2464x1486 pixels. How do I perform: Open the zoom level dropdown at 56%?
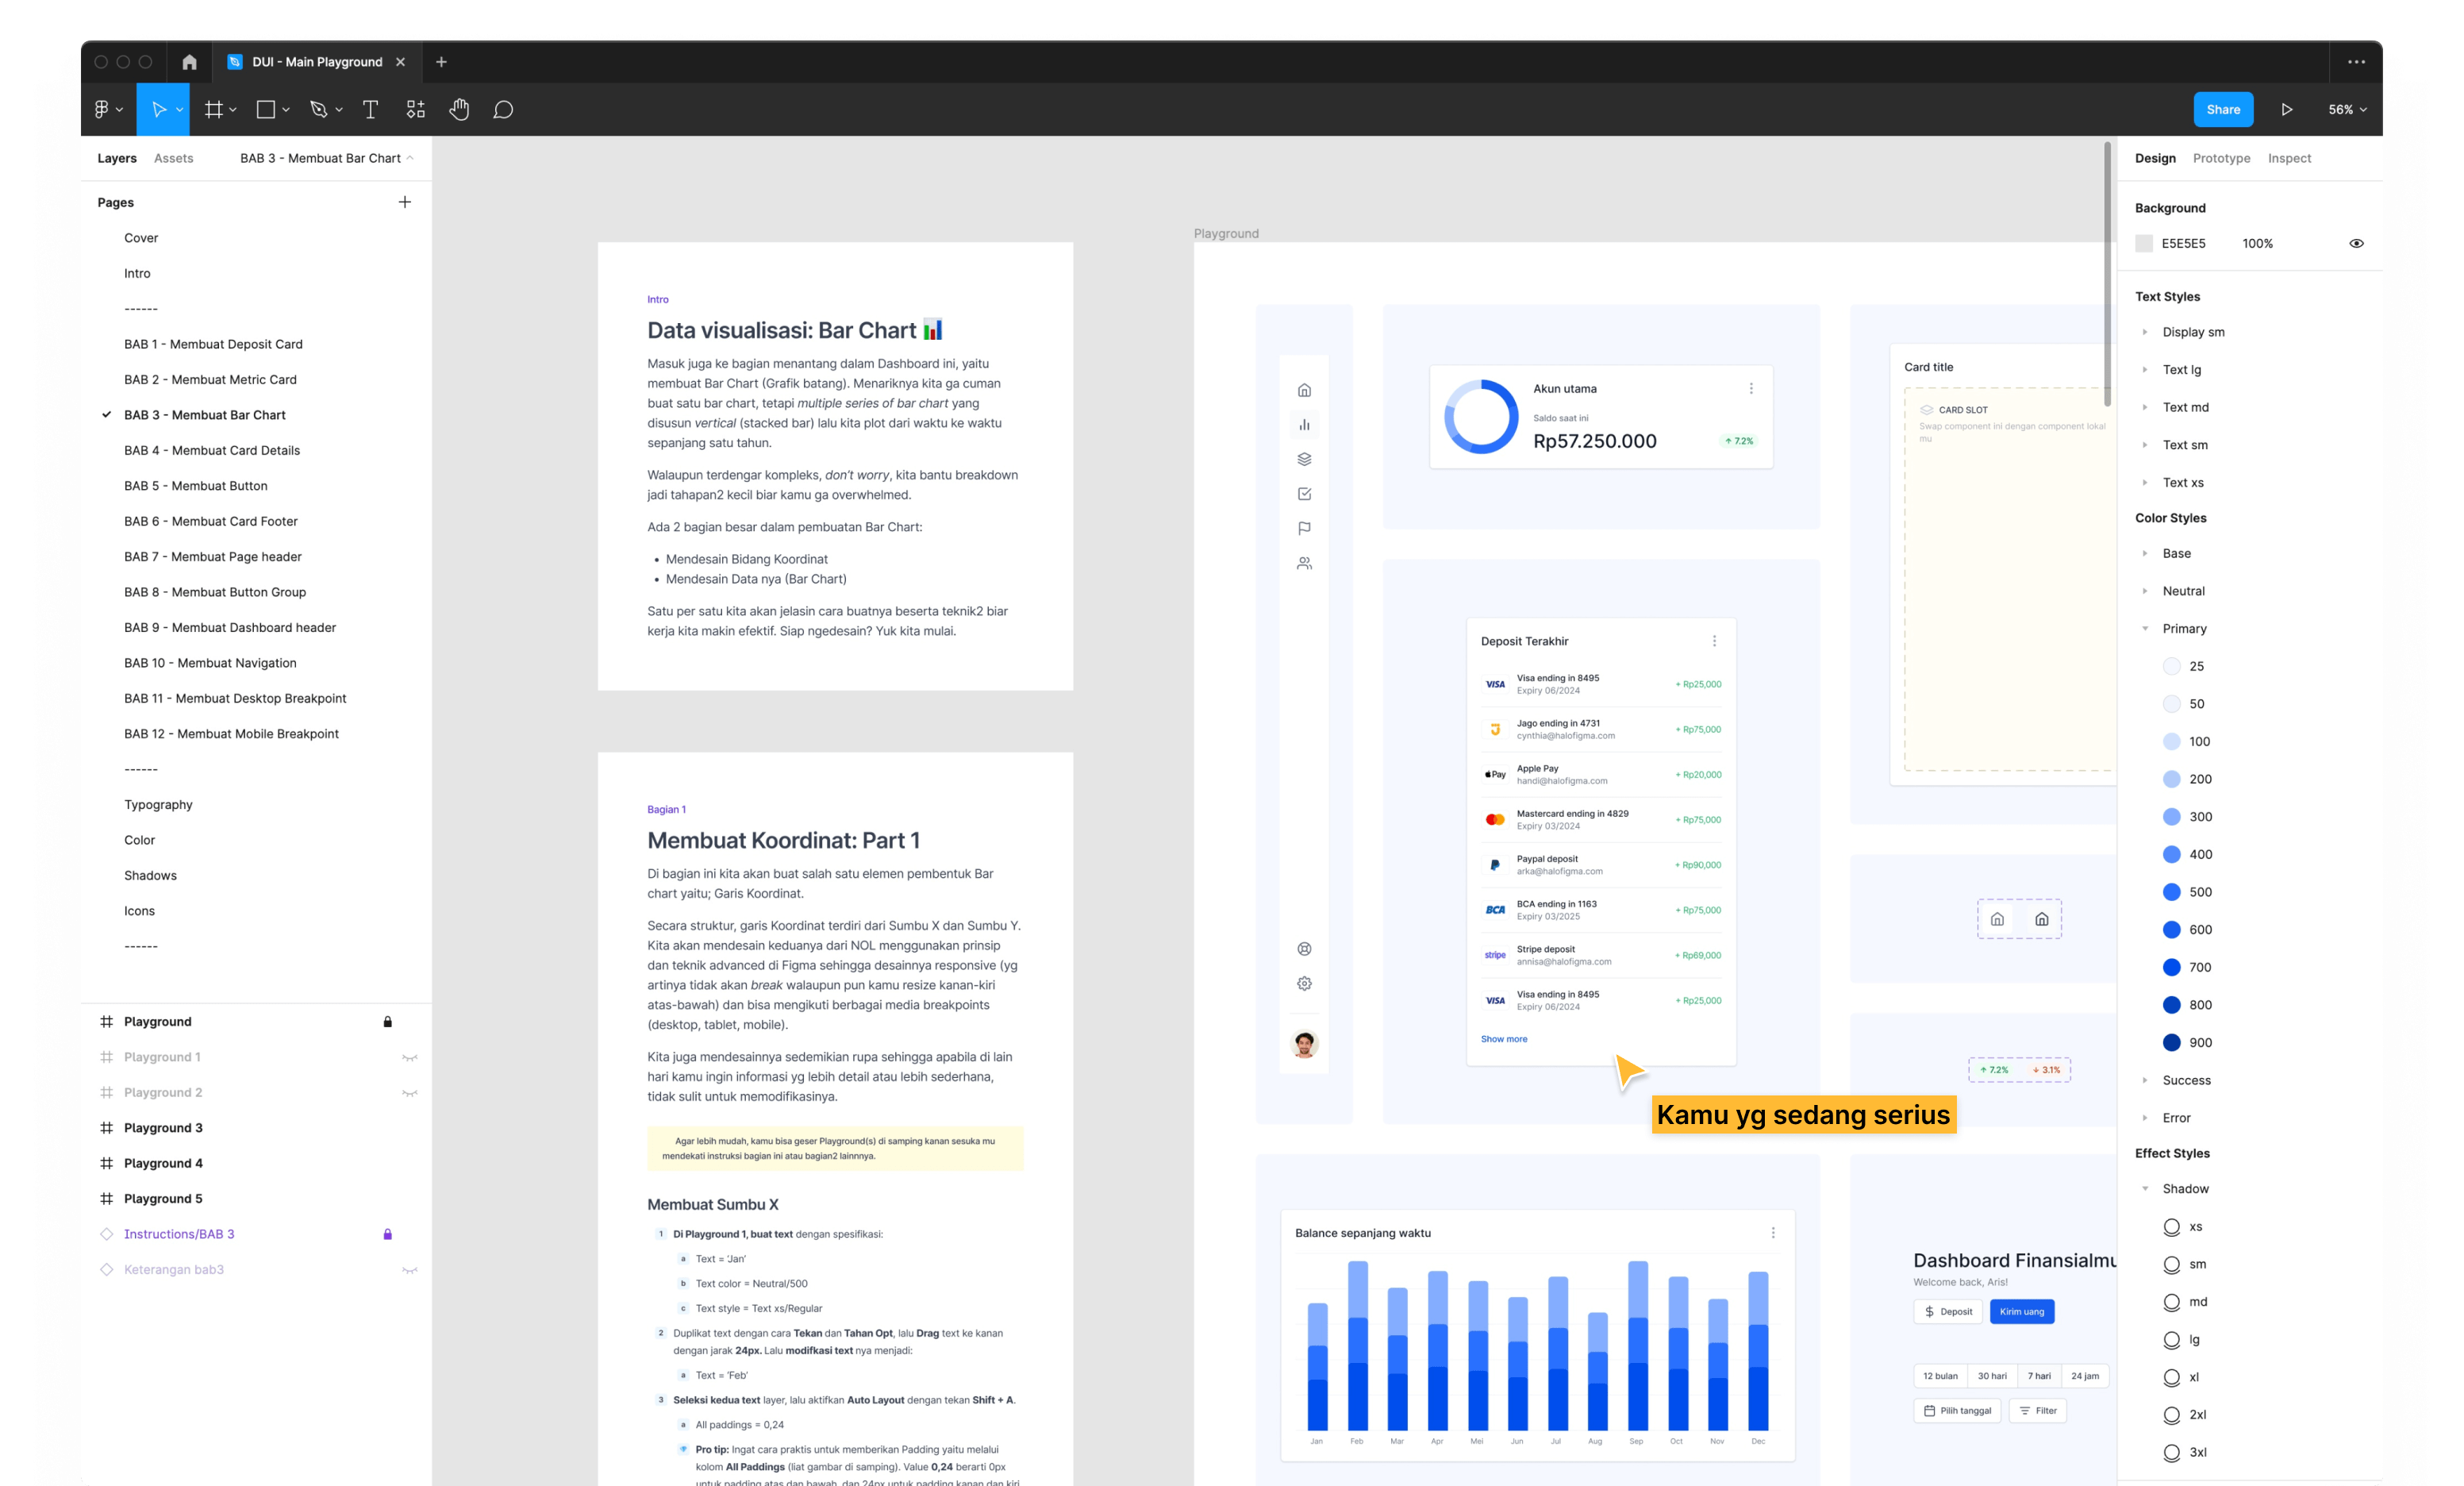(x=2344, y=109)
